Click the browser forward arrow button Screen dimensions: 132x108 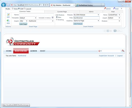(8, 5)
